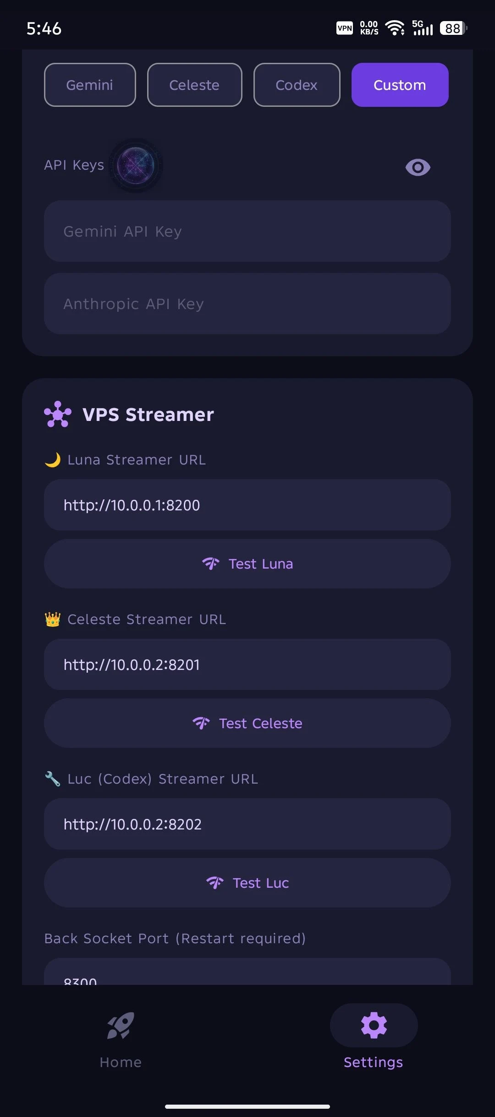Tap the VPN indicator in the status bar
495x1117 pixels.
[x=344, y=28]
